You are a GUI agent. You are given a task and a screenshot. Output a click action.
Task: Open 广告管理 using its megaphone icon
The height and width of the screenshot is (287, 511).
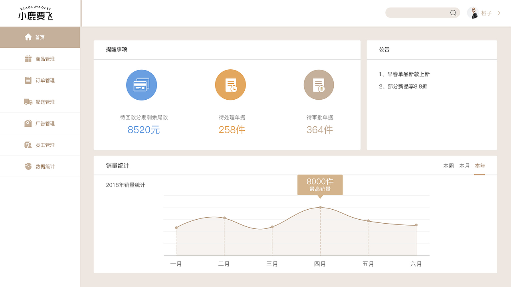click(x=28, y=123)
